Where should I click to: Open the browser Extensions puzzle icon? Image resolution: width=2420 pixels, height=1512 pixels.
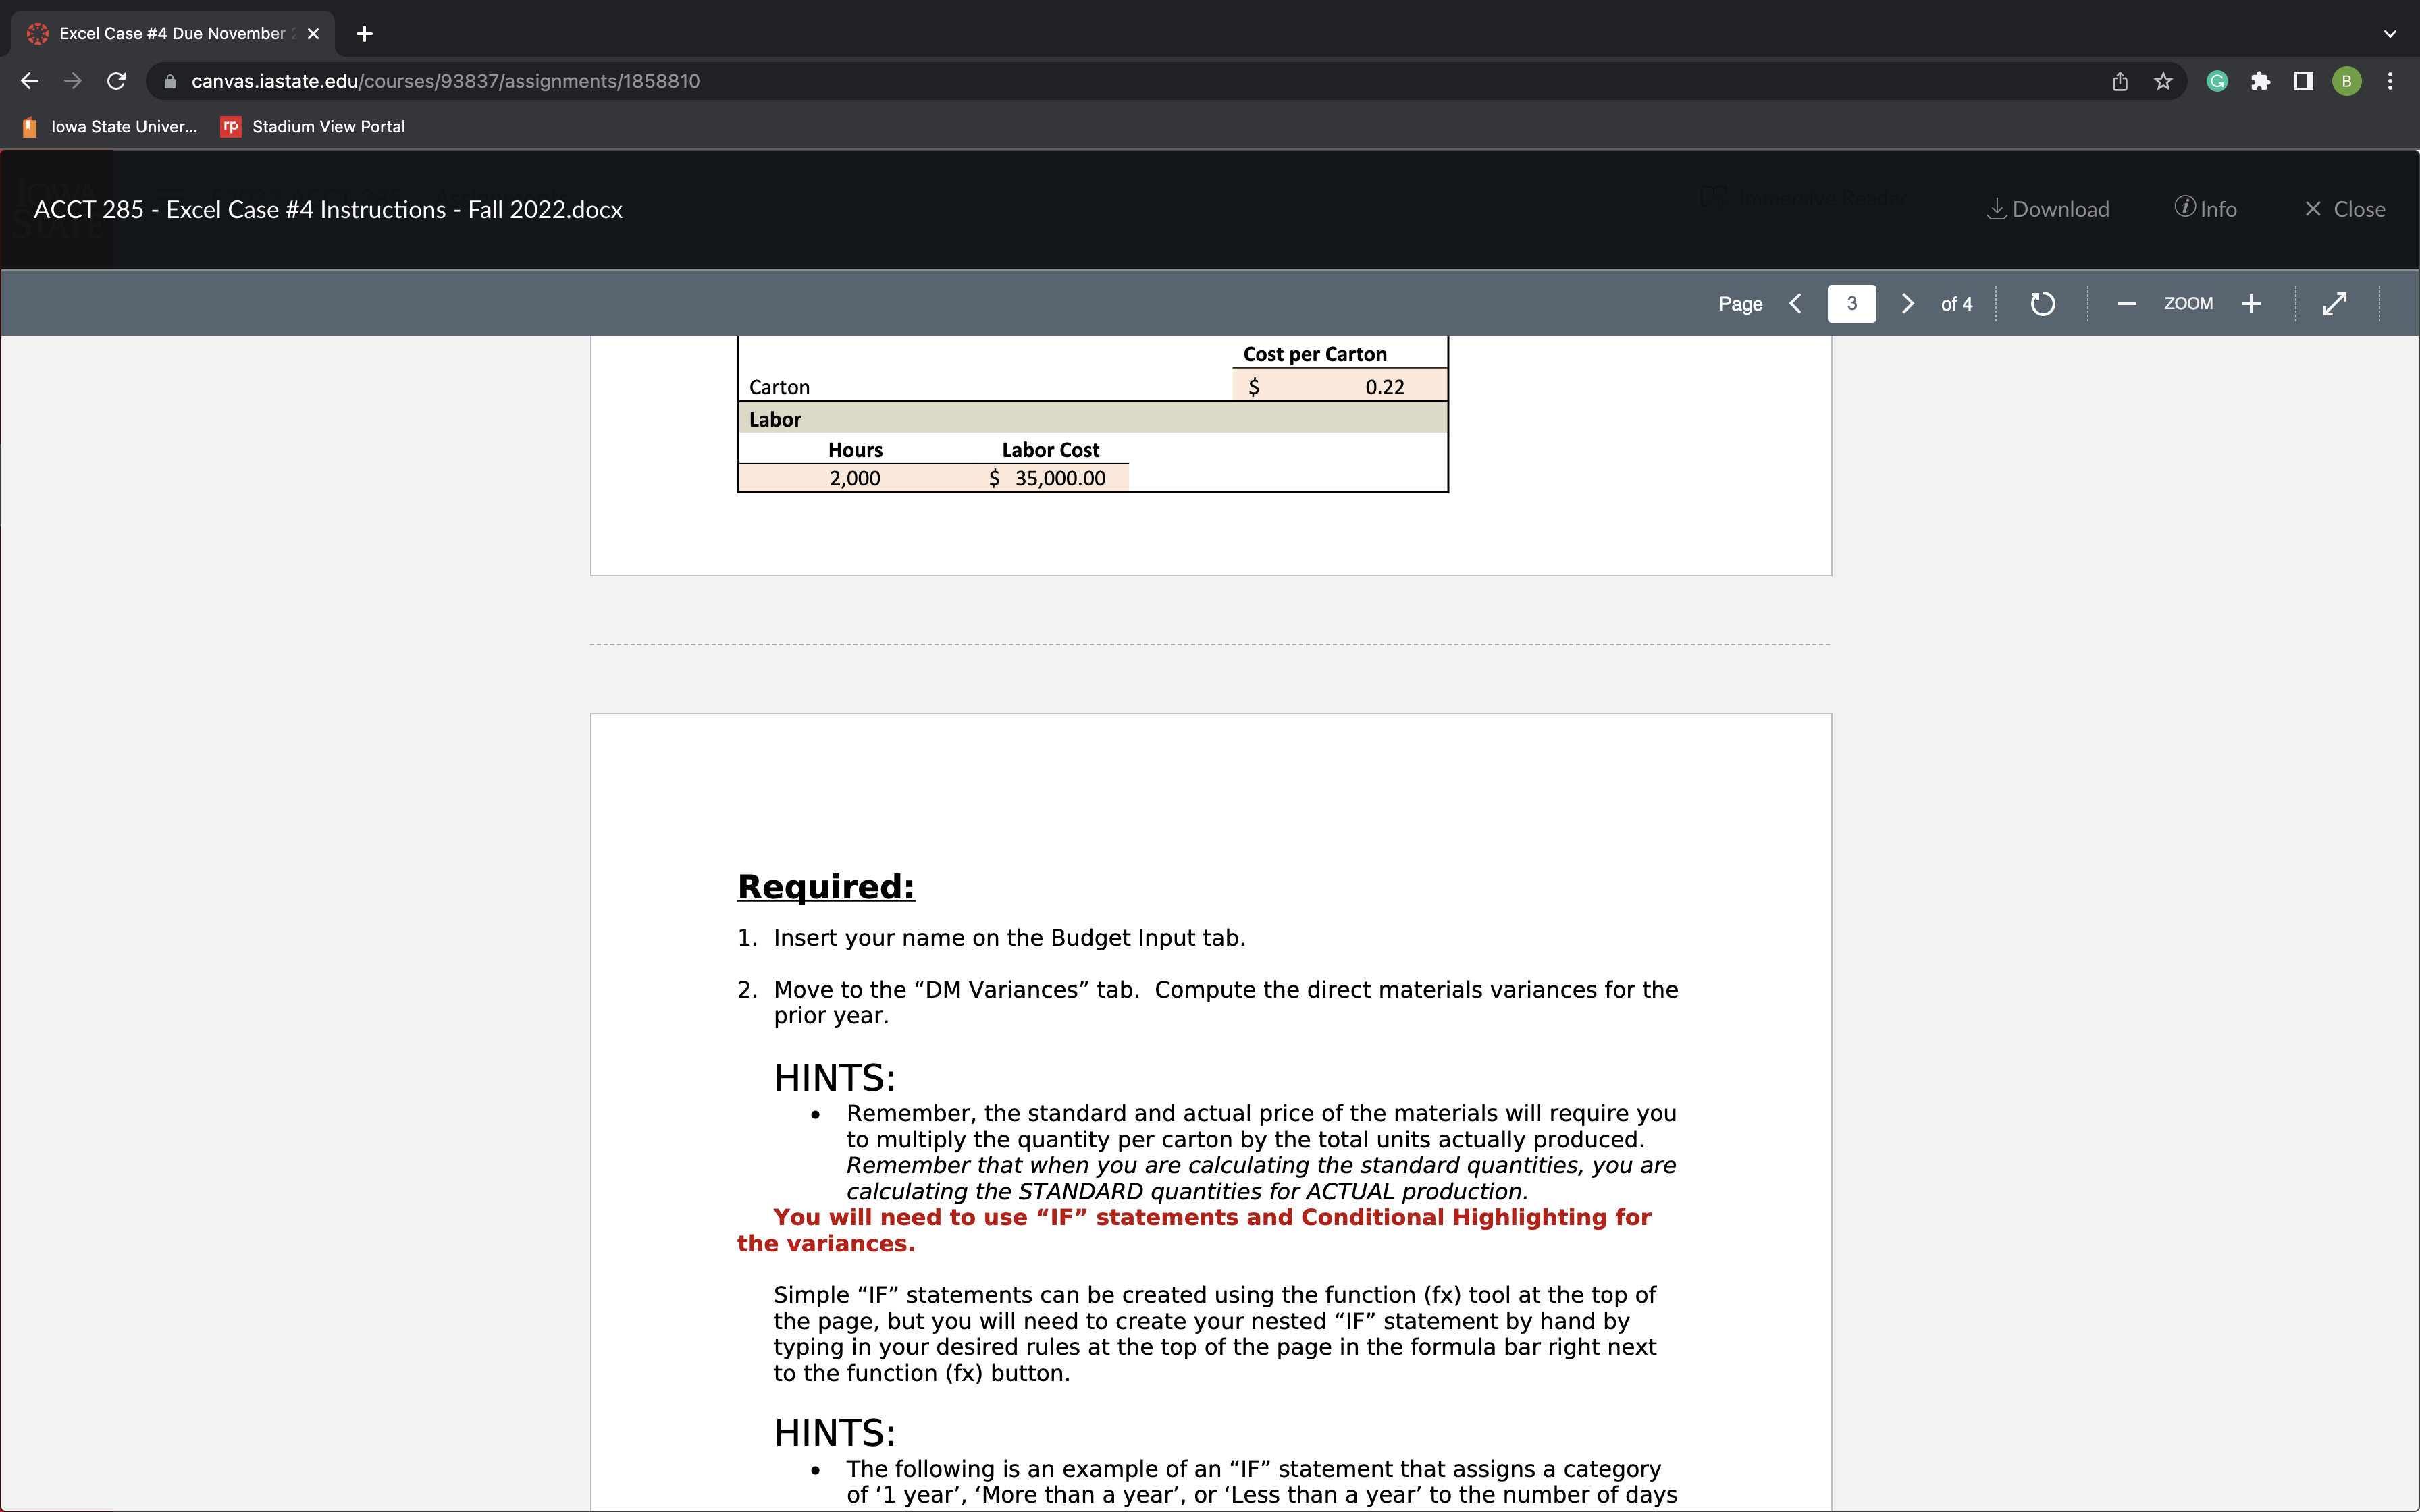(x=2260, y=82)
